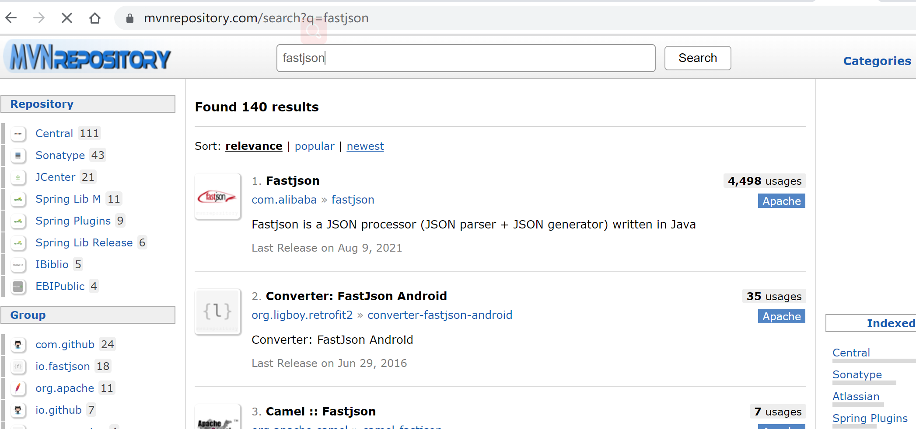Screen dimensions: 916x429
Task: Focus the fastjson search input field
Action: point(466,58)
